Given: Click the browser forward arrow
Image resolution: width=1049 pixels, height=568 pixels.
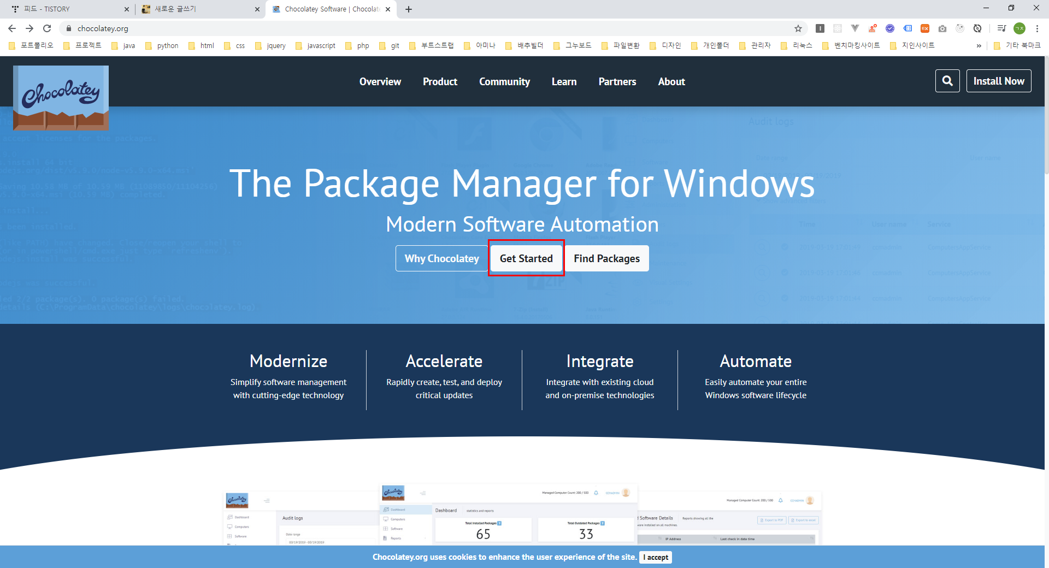Looking at the screenshot, I should click(x=30, y=28).
